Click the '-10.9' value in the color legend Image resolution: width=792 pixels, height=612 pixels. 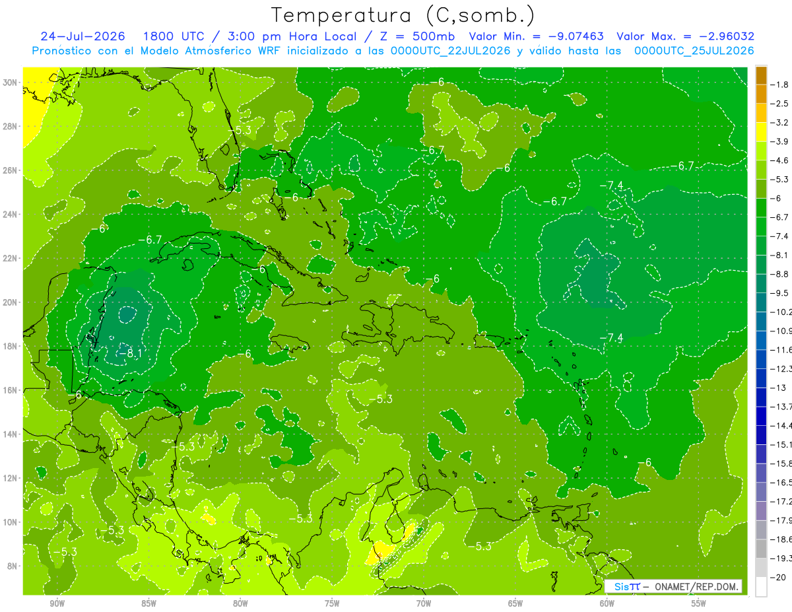[781, 331]
